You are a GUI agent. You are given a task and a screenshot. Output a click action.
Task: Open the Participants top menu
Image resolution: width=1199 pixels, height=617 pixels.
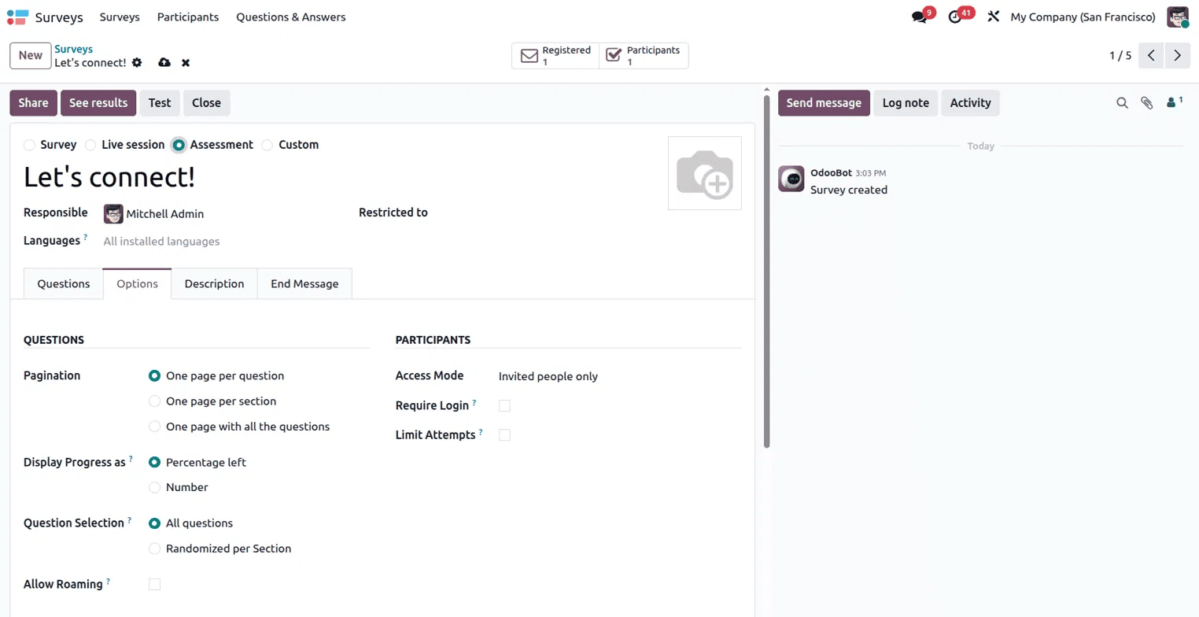(x=188, y=17)
